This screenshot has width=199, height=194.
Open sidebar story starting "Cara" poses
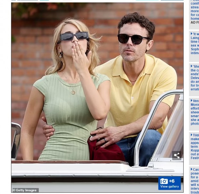[195, 181]
